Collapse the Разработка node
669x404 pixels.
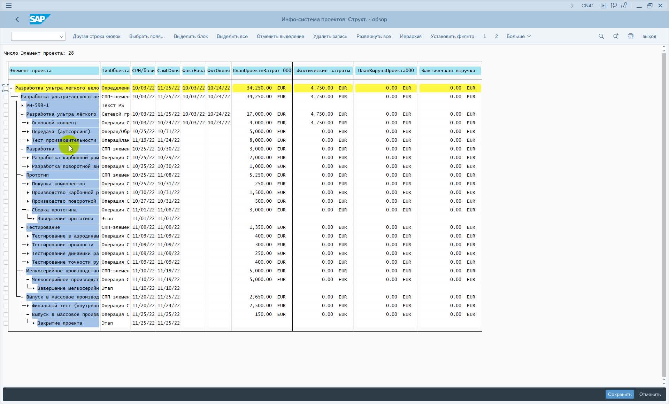[x=22, y=149]
